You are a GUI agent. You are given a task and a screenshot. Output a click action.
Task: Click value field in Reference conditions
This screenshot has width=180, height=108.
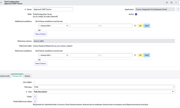coord(117,55)
